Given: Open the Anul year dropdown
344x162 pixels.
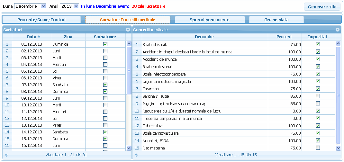Looking at the screenshot, I should pos(69,6).
